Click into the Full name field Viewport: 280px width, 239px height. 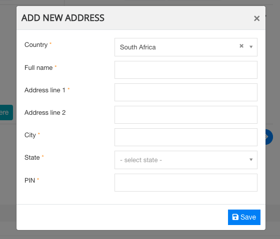pos(185,70)
